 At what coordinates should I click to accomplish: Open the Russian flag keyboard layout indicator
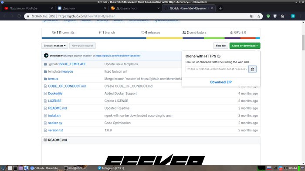pyautogui.click(x=269, y=168)
